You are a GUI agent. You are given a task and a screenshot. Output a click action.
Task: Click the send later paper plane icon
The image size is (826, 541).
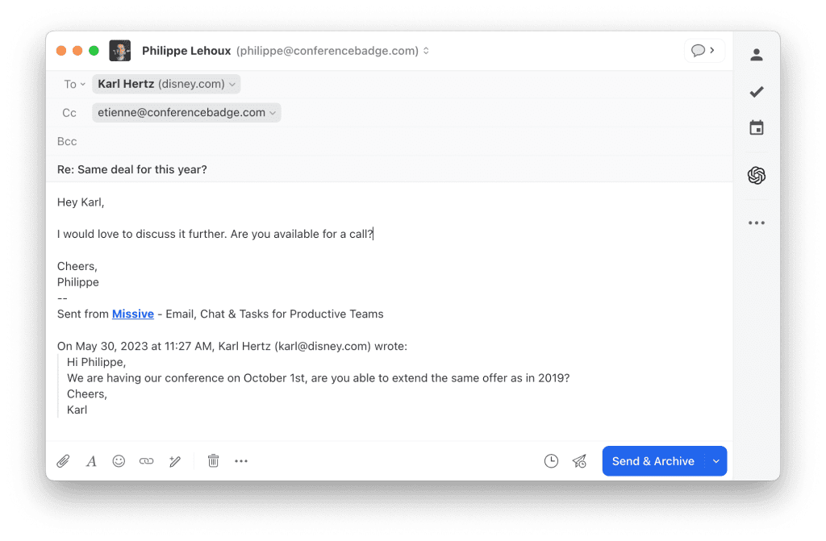click(x=579, y=461)
